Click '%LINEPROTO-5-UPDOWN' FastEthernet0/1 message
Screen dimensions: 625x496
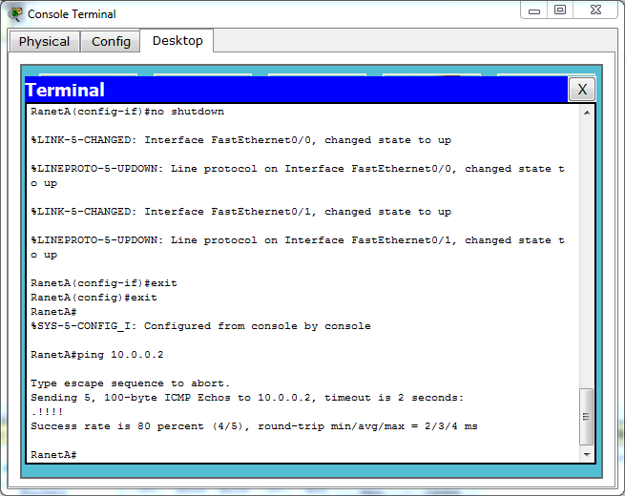tap(298, 247)
